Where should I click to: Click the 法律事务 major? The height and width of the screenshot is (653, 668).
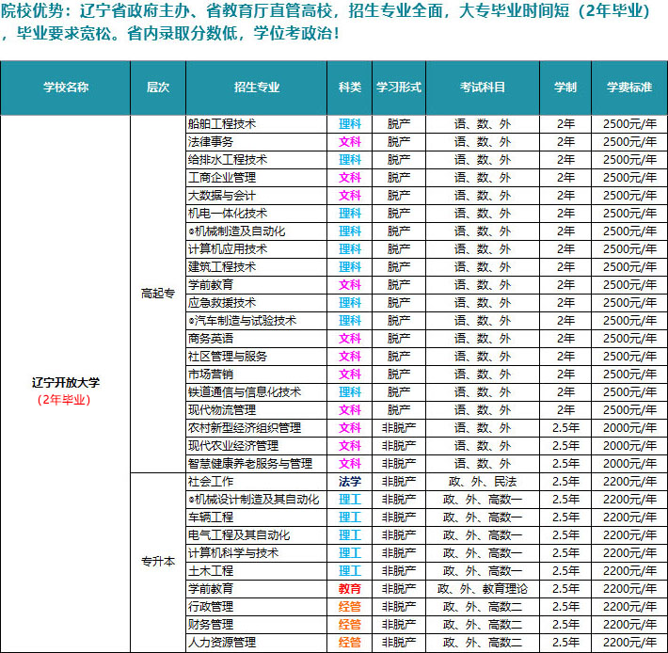point(211,142)
